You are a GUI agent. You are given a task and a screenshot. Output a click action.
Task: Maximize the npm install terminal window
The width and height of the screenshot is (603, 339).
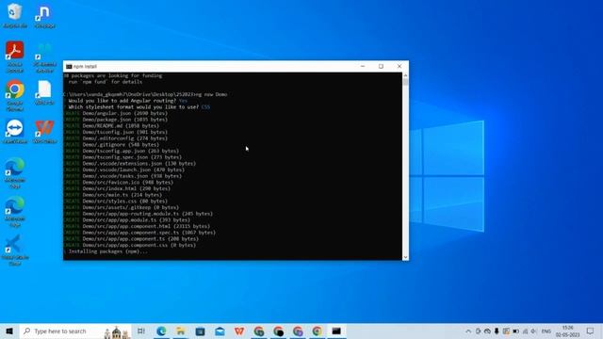point(381,66)
